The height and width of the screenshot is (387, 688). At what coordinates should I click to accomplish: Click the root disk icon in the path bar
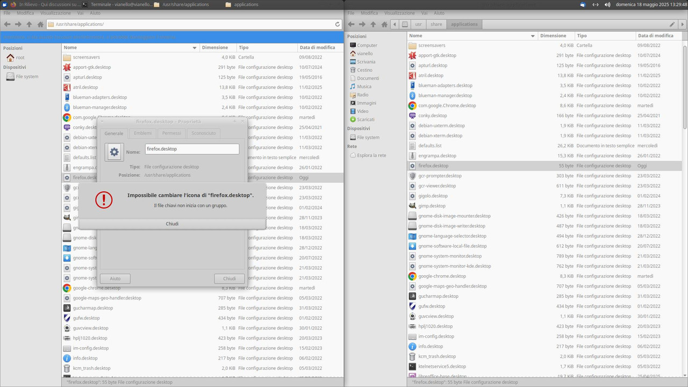pyautogui.click(x=405, y=24)
